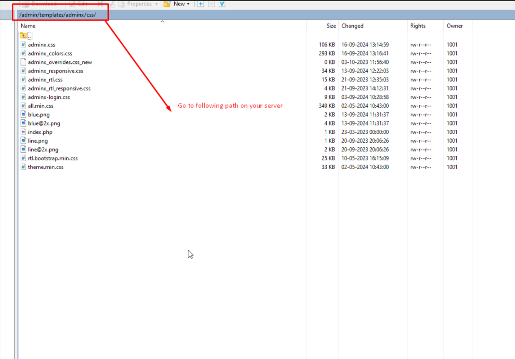Viewport: 515px width, 359px height.
Task: Select the adminx_colors.css file
Action: click(50, 53)
